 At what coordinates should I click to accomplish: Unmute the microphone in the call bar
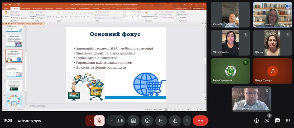[x=99, y=121]
